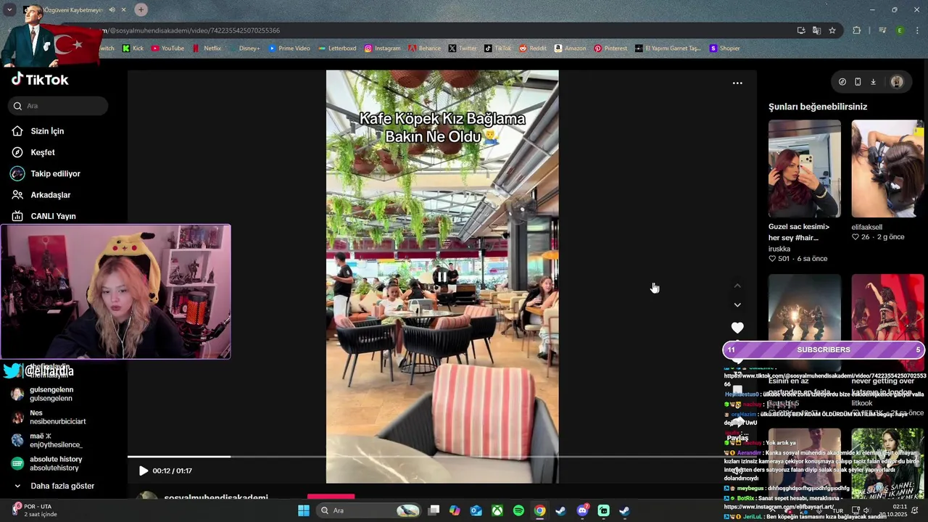Open the Reddit bookmark
This screenshot has width=928, height=522.
533,49
